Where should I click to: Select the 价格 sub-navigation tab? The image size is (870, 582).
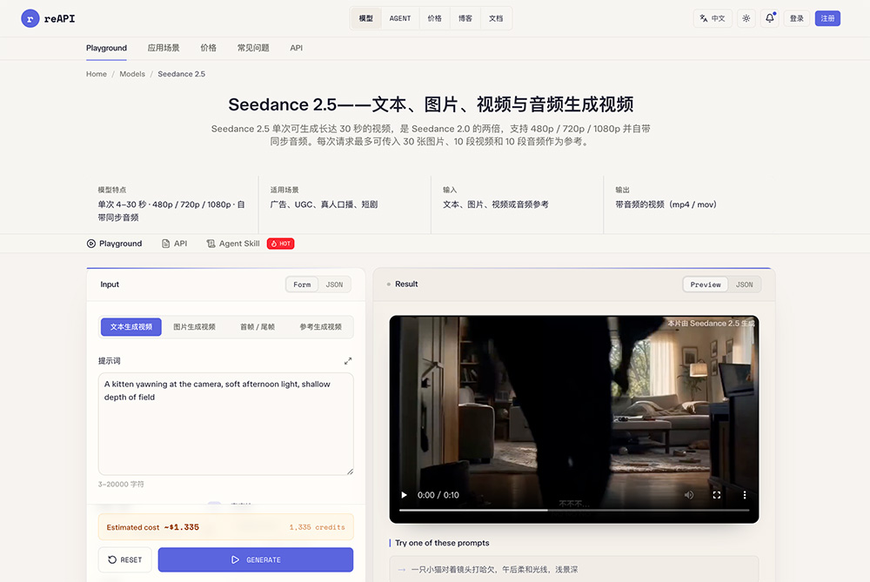pos(208,48)
